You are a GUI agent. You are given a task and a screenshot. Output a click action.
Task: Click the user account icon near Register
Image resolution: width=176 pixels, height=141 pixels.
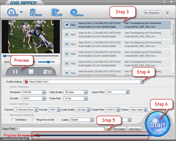click(167, 13)
